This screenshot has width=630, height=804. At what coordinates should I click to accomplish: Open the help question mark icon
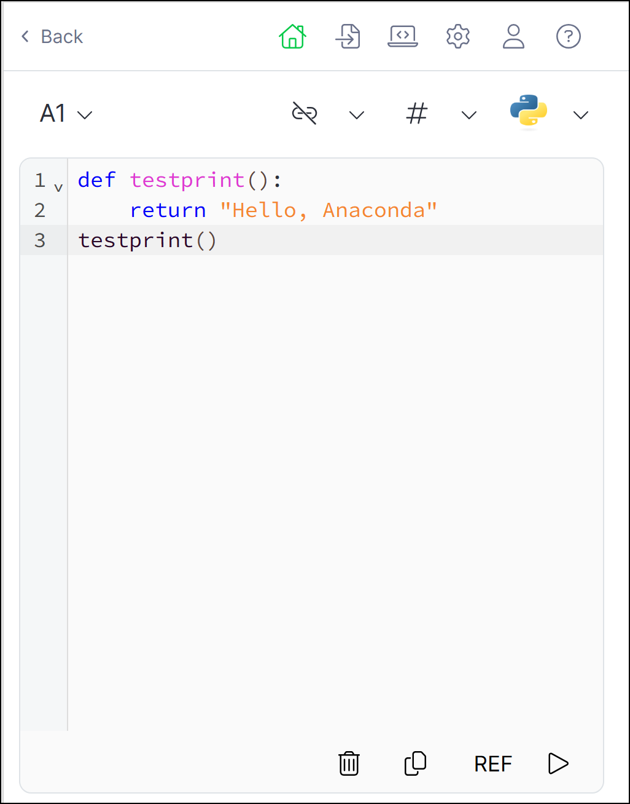point(568,36)
